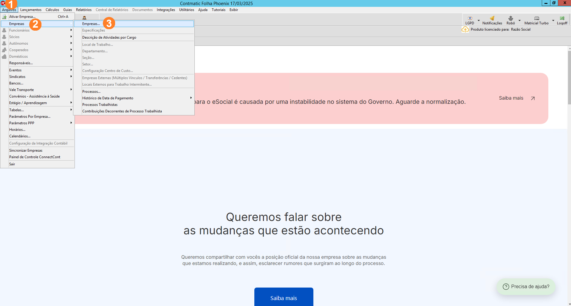Click the LGPD eye icon
The image size is (571, 306).
470,18
